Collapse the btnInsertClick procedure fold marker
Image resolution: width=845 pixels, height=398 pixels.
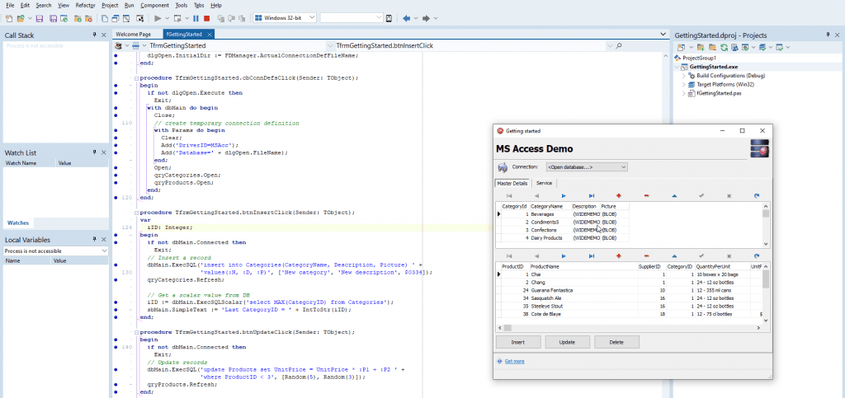pos(136,213)
